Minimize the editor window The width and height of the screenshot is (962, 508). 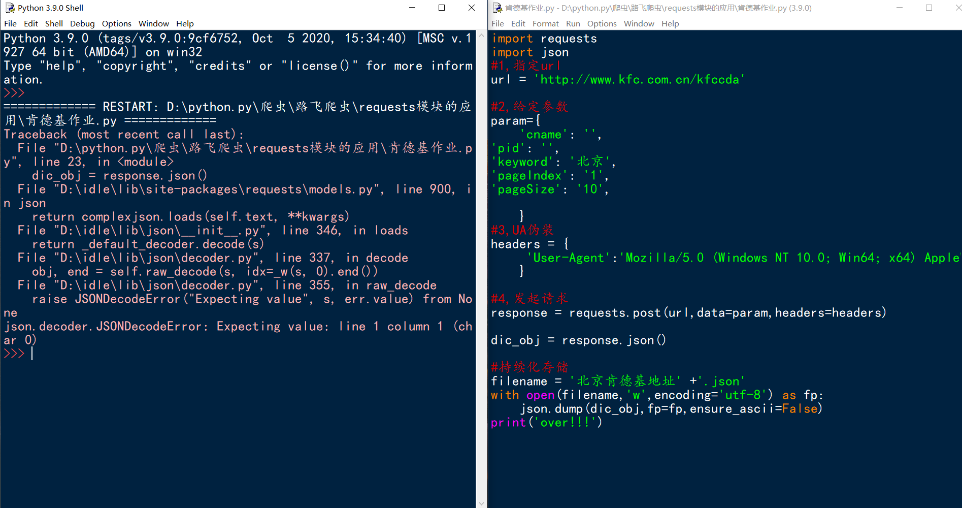[x=900, y=8]
